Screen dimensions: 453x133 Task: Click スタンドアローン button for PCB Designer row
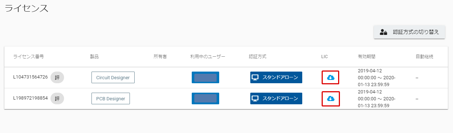coord(276,98)
